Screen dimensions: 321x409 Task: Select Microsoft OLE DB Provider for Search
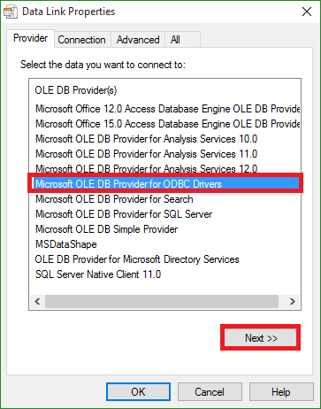(x=114, y=199)
